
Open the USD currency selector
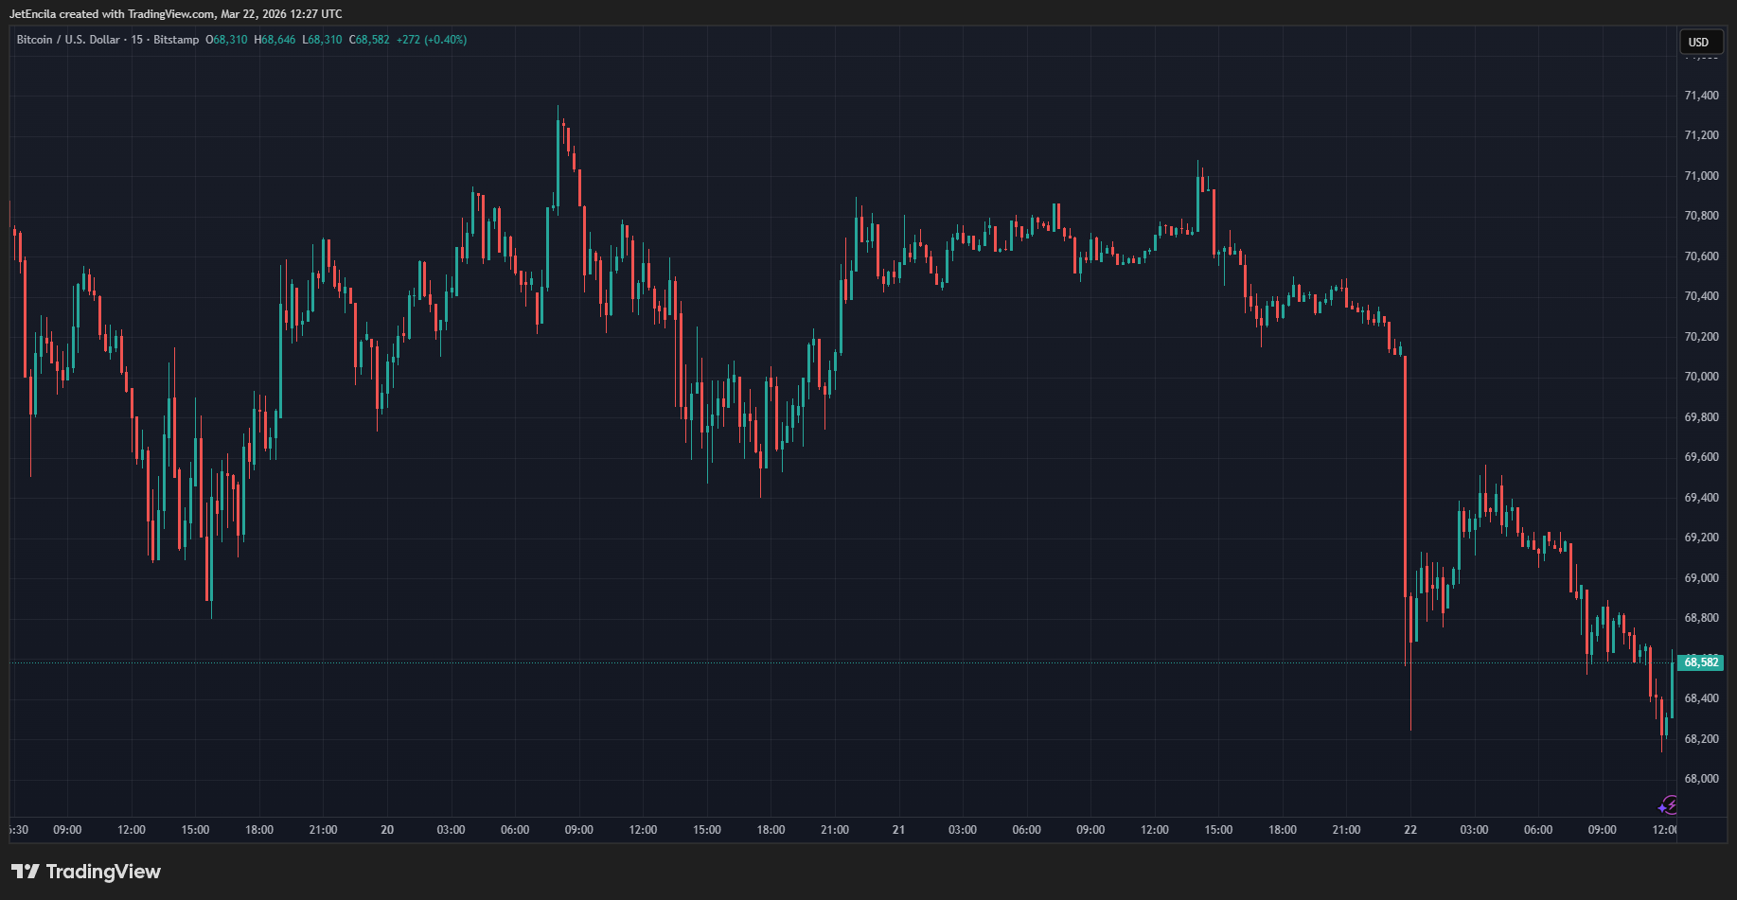[x=1699, y=42]
